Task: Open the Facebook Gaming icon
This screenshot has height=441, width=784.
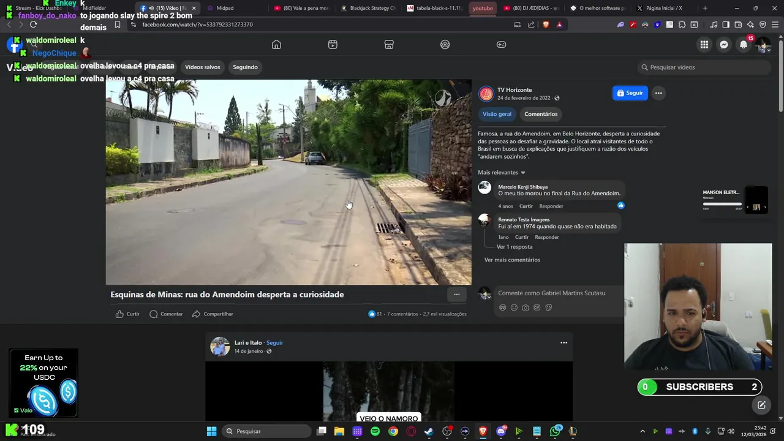Action: [x=501, y=45]
